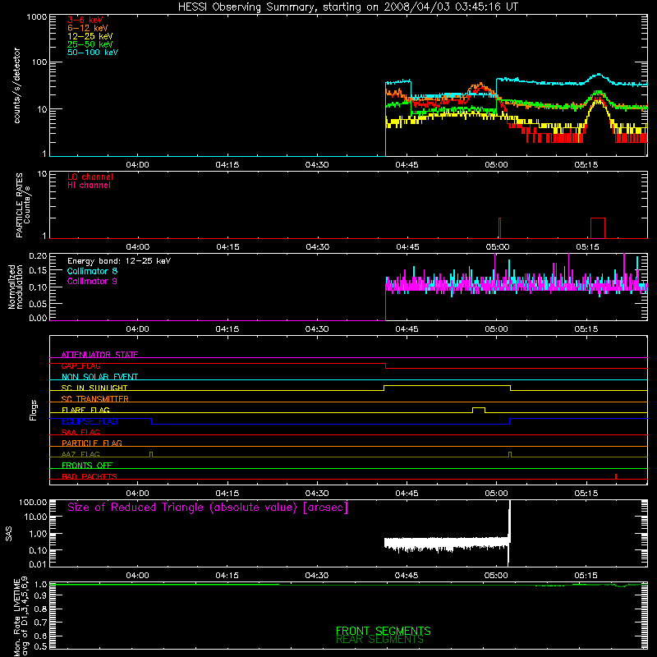Click the raised SC_IN_SUNLIGHT step segment
657x657 pixels.
[447, 386]
